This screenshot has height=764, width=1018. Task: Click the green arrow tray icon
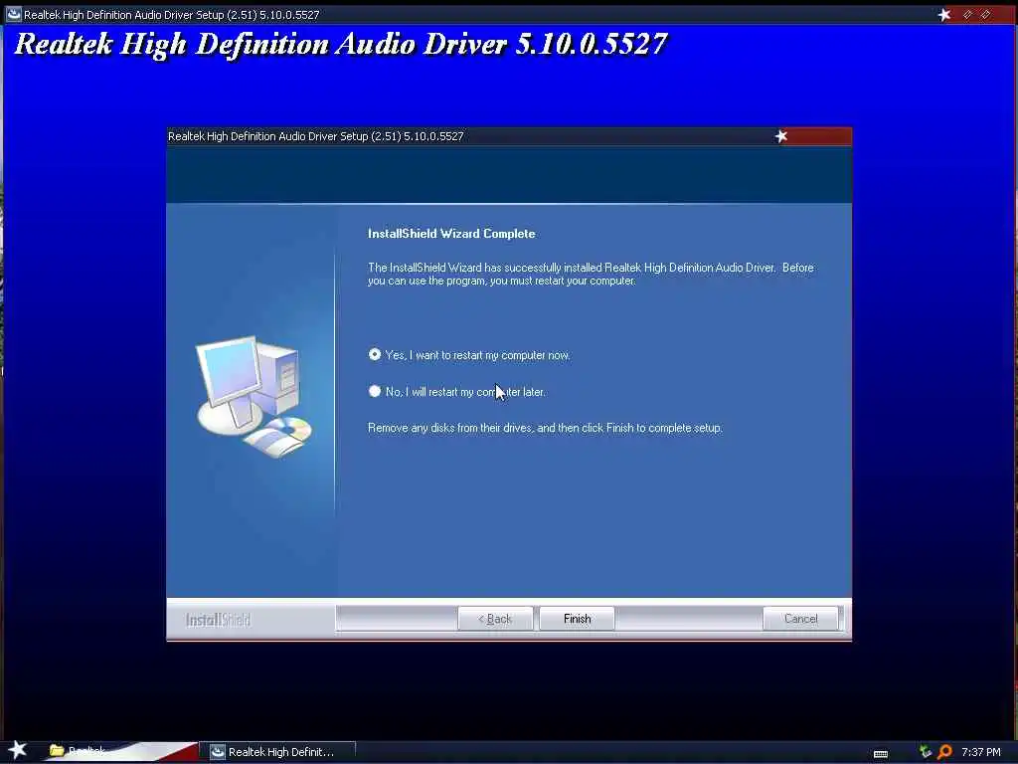pos(926,752)
